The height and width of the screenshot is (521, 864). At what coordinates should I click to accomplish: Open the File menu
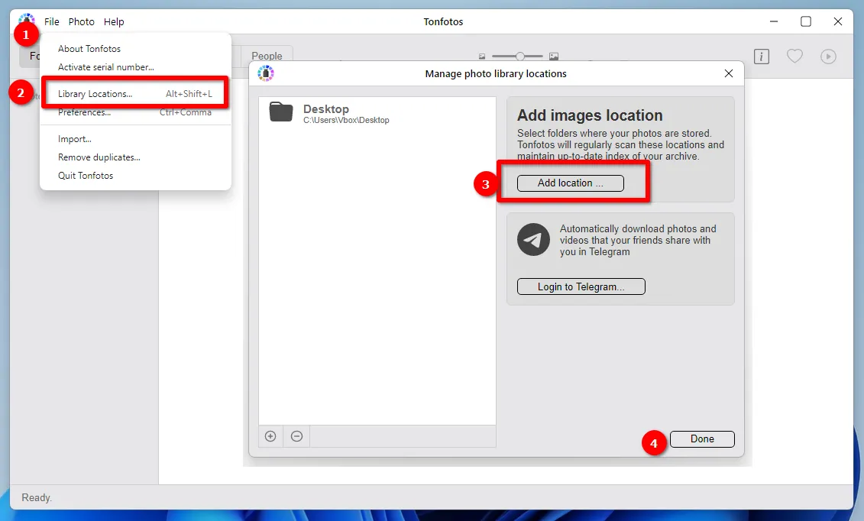(x=52, y=22)
